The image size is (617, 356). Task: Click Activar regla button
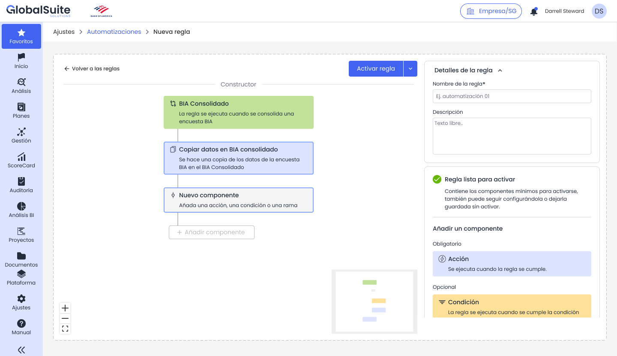tap(376, 68)
